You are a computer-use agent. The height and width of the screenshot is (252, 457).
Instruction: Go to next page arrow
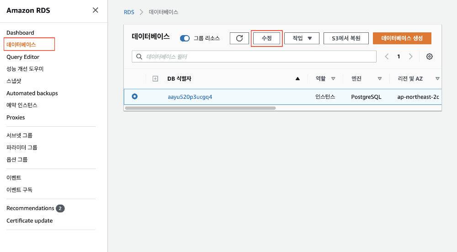coord(411,57)
